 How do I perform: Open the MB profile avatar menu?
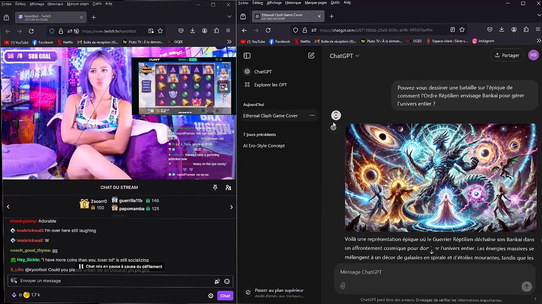[534, 55]
